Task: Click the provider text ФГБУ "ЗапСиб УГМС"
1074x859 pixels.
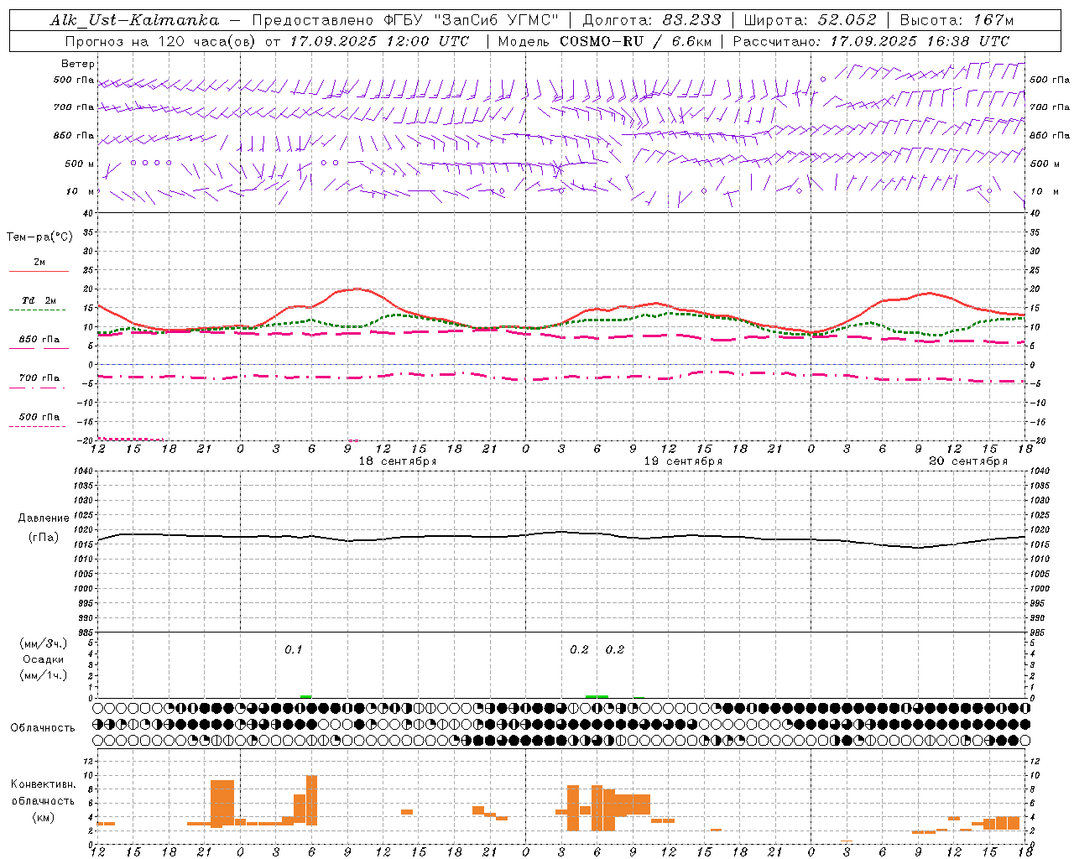Action: point(473,21)
